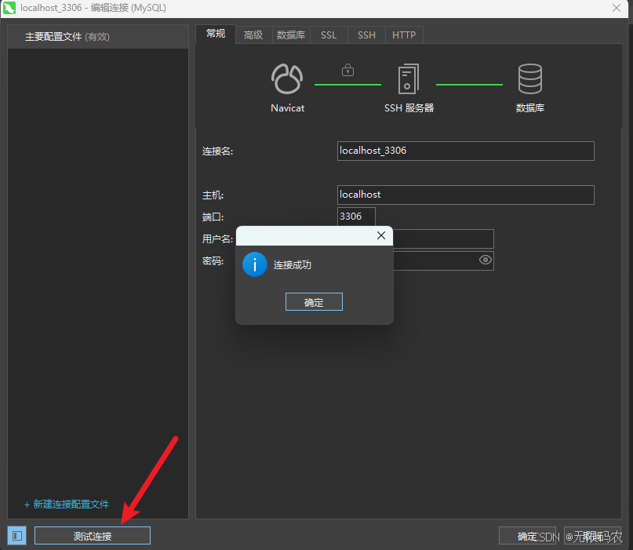The image size is (633, 550).
Task: Click the Navicat icon in the title bar
Action: [x=9, y=9]
